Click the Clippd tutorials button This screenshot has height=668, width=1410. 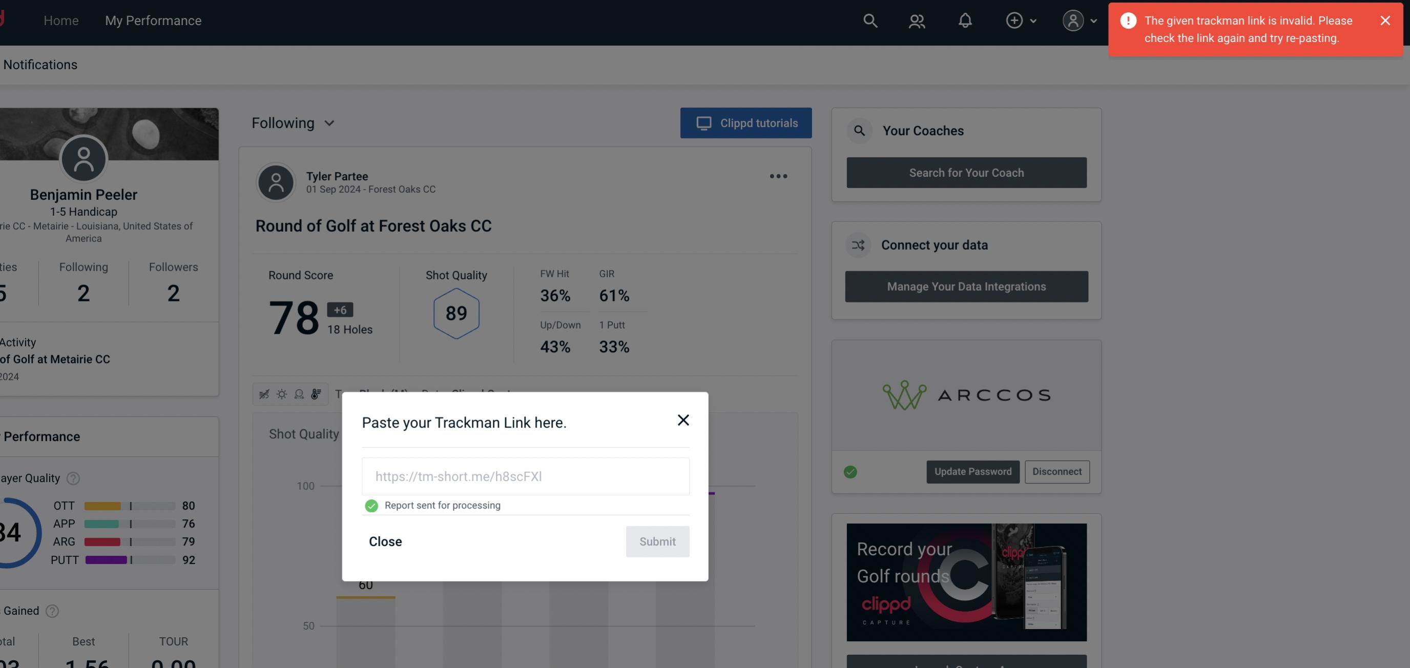(745, 123)
